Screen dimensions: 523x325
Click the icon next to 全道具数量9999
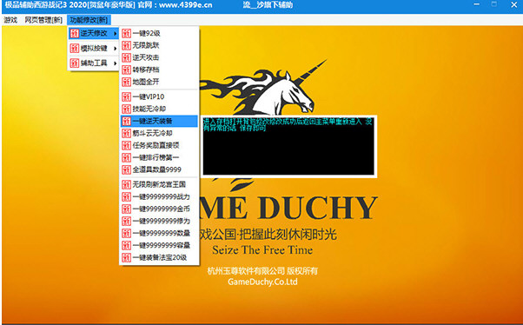(126, 169)
